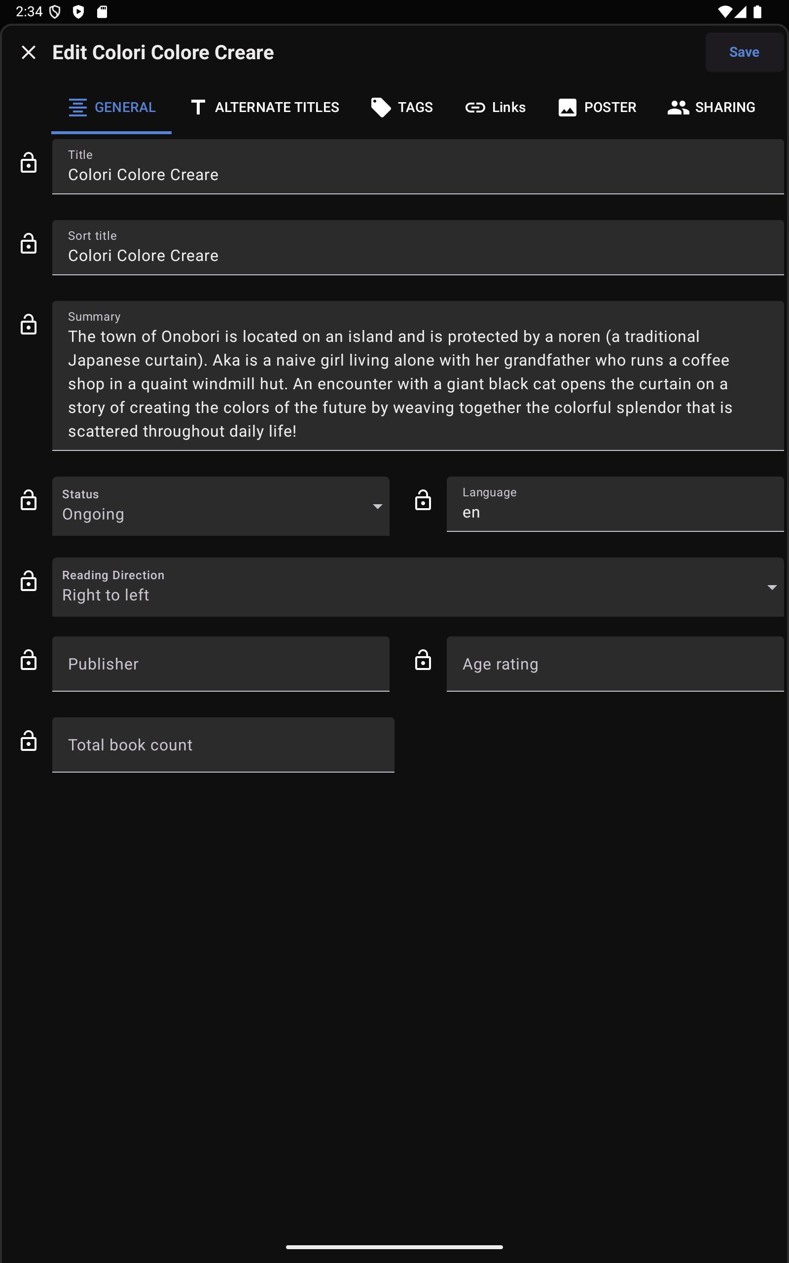Open the Tags tab
Image resolution: width=789 pixels, height=1263 pixels.
[402, 108]
